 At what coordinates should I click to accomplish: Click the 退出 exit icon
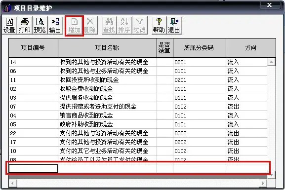point(174,25)
